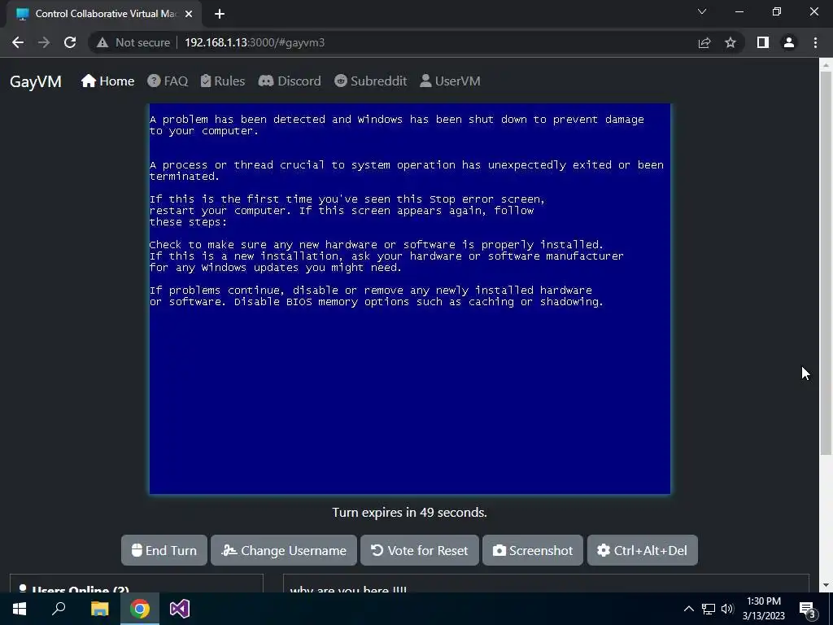The width and height of the screenshot is (833, 625).
Task: Share this page icon in address bar
Action: tap(704, 42)
